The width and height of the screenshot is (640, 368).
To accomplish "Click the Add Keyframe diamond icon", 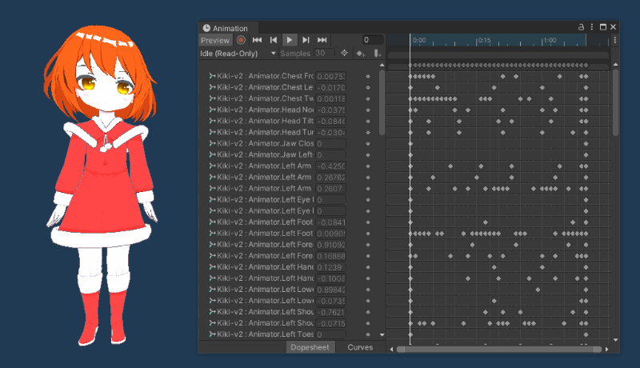I will (361, 54).
